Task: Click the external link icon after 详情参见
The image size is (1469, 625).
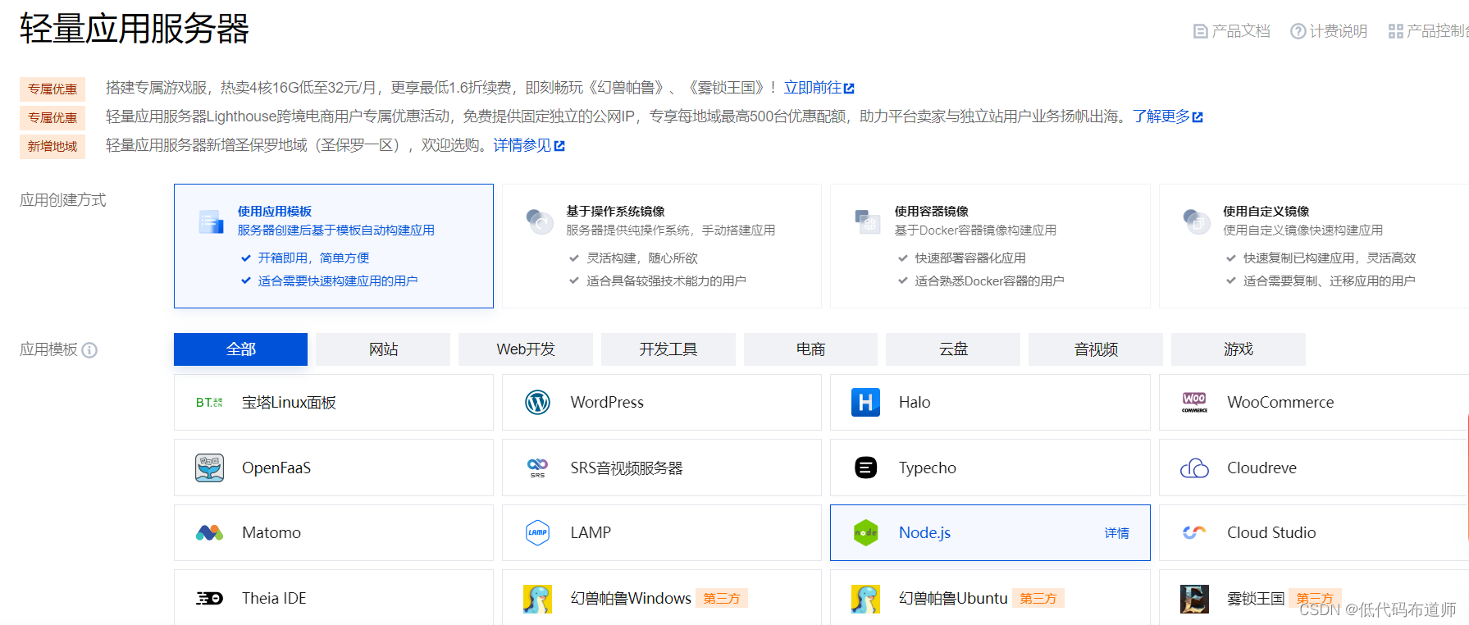Action: (x=559, y=145)
